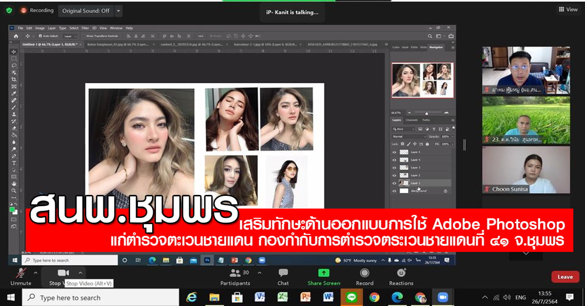Expand the Participants options arrow
Screen dimensions: 585x306
[x=259, y=273]
